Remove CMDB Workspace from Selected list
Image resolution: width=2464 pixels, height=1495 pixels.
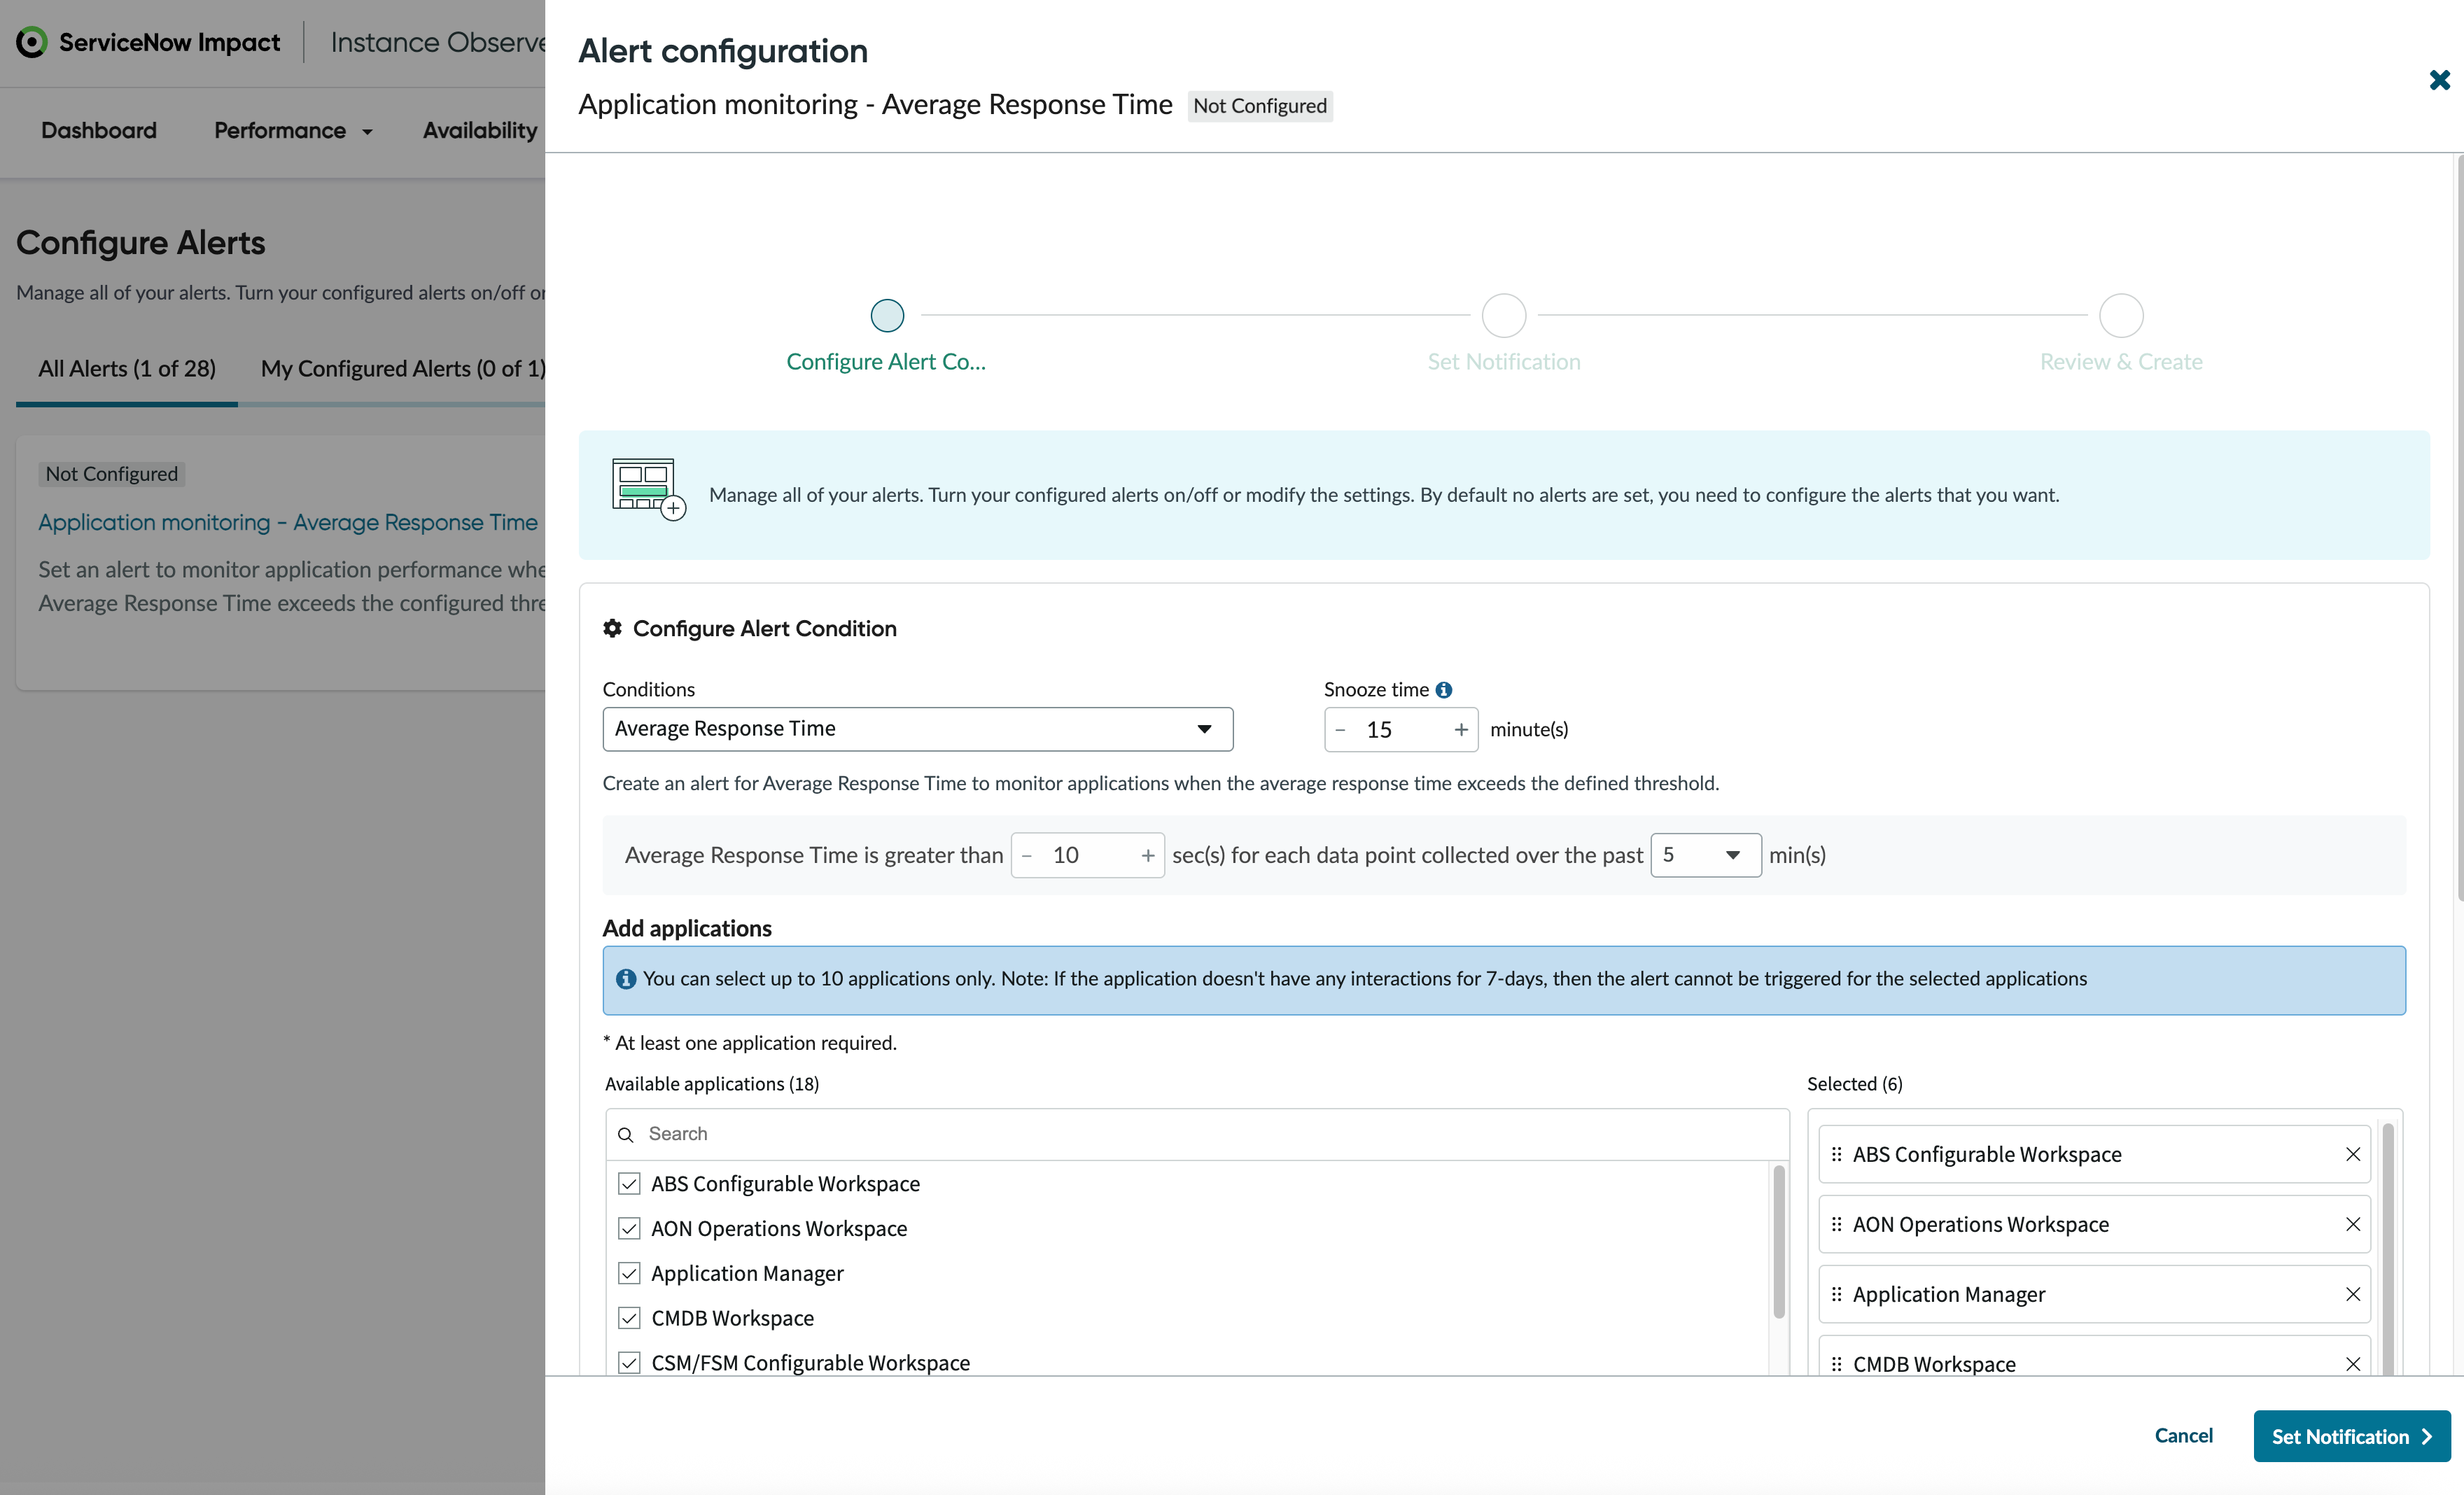2353,1364
